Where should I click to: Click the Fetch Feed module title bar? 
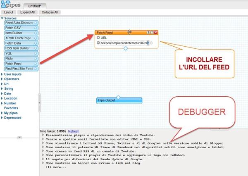126,32
